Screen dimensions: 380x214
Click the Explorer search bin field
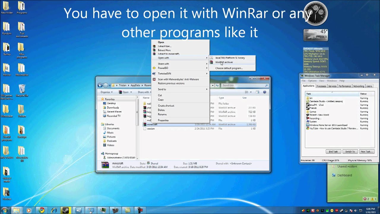(245, 86)
